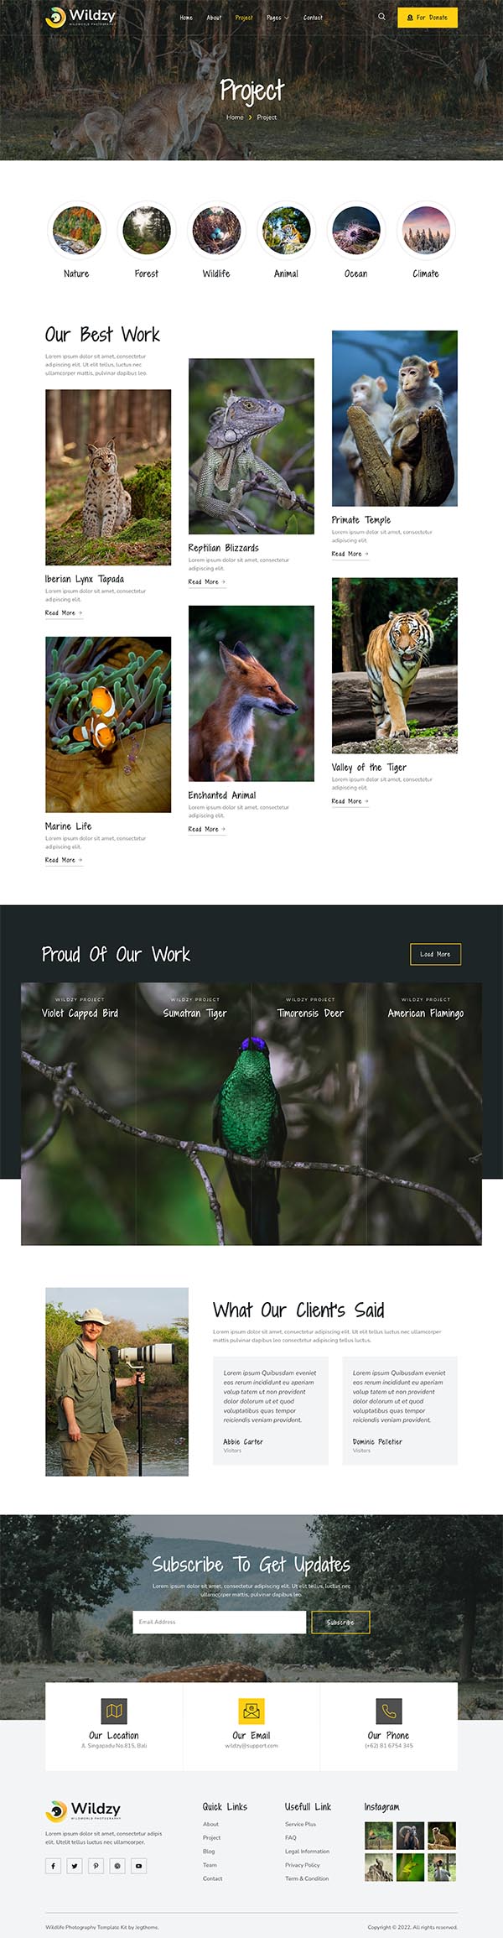The image size is (503, 1938).
Task: Click the Wildzy logo in header
Action: pos(80,17)
